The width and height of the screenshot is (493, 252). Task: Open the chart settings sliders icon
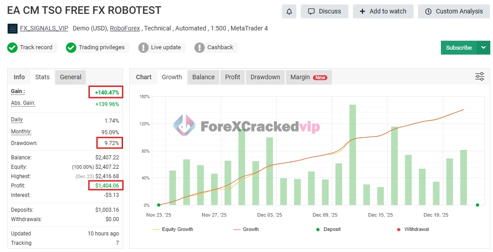click(480, 77)
